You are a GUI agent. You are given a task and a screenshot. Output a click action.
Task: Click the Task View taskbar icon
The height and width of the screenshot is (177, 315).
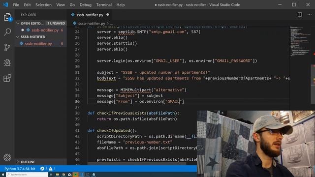[x=51, y=175]
